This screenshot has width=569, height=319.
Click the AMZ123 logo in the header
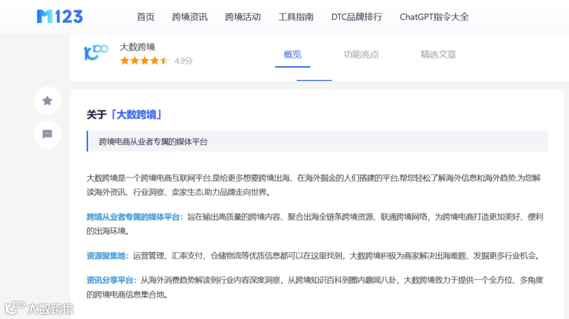click(x=60, y=17)
